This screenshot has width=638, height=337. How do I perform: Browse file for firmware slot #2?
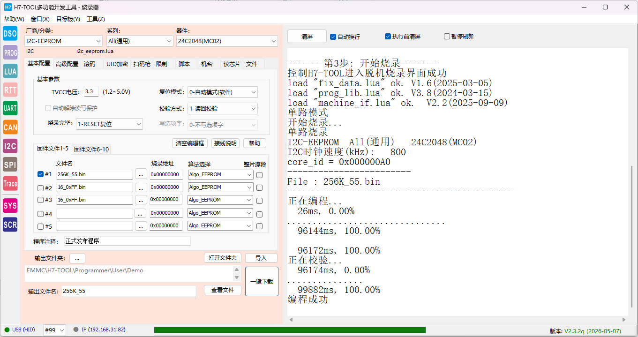pos(141,187)
